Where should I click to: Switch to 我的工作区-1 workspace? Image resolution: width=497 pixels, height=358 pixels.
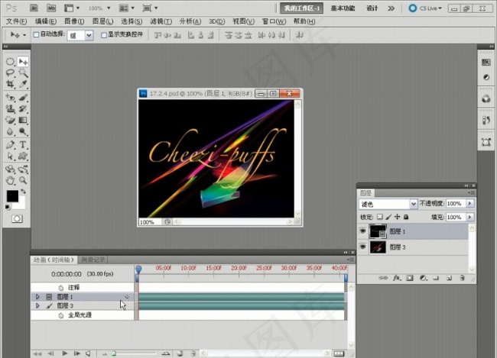302,8
